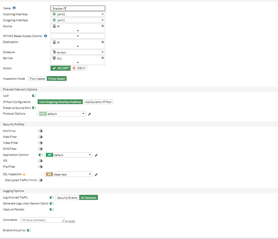Screen dimensions: 278x239
Task: Choose Use Dynamic IP Pool
Action: (98, 102)
